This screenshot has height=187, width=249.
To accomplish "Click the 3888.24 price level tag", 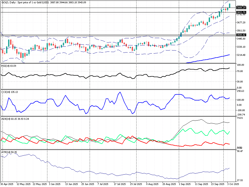I will (x=241, y=8).
